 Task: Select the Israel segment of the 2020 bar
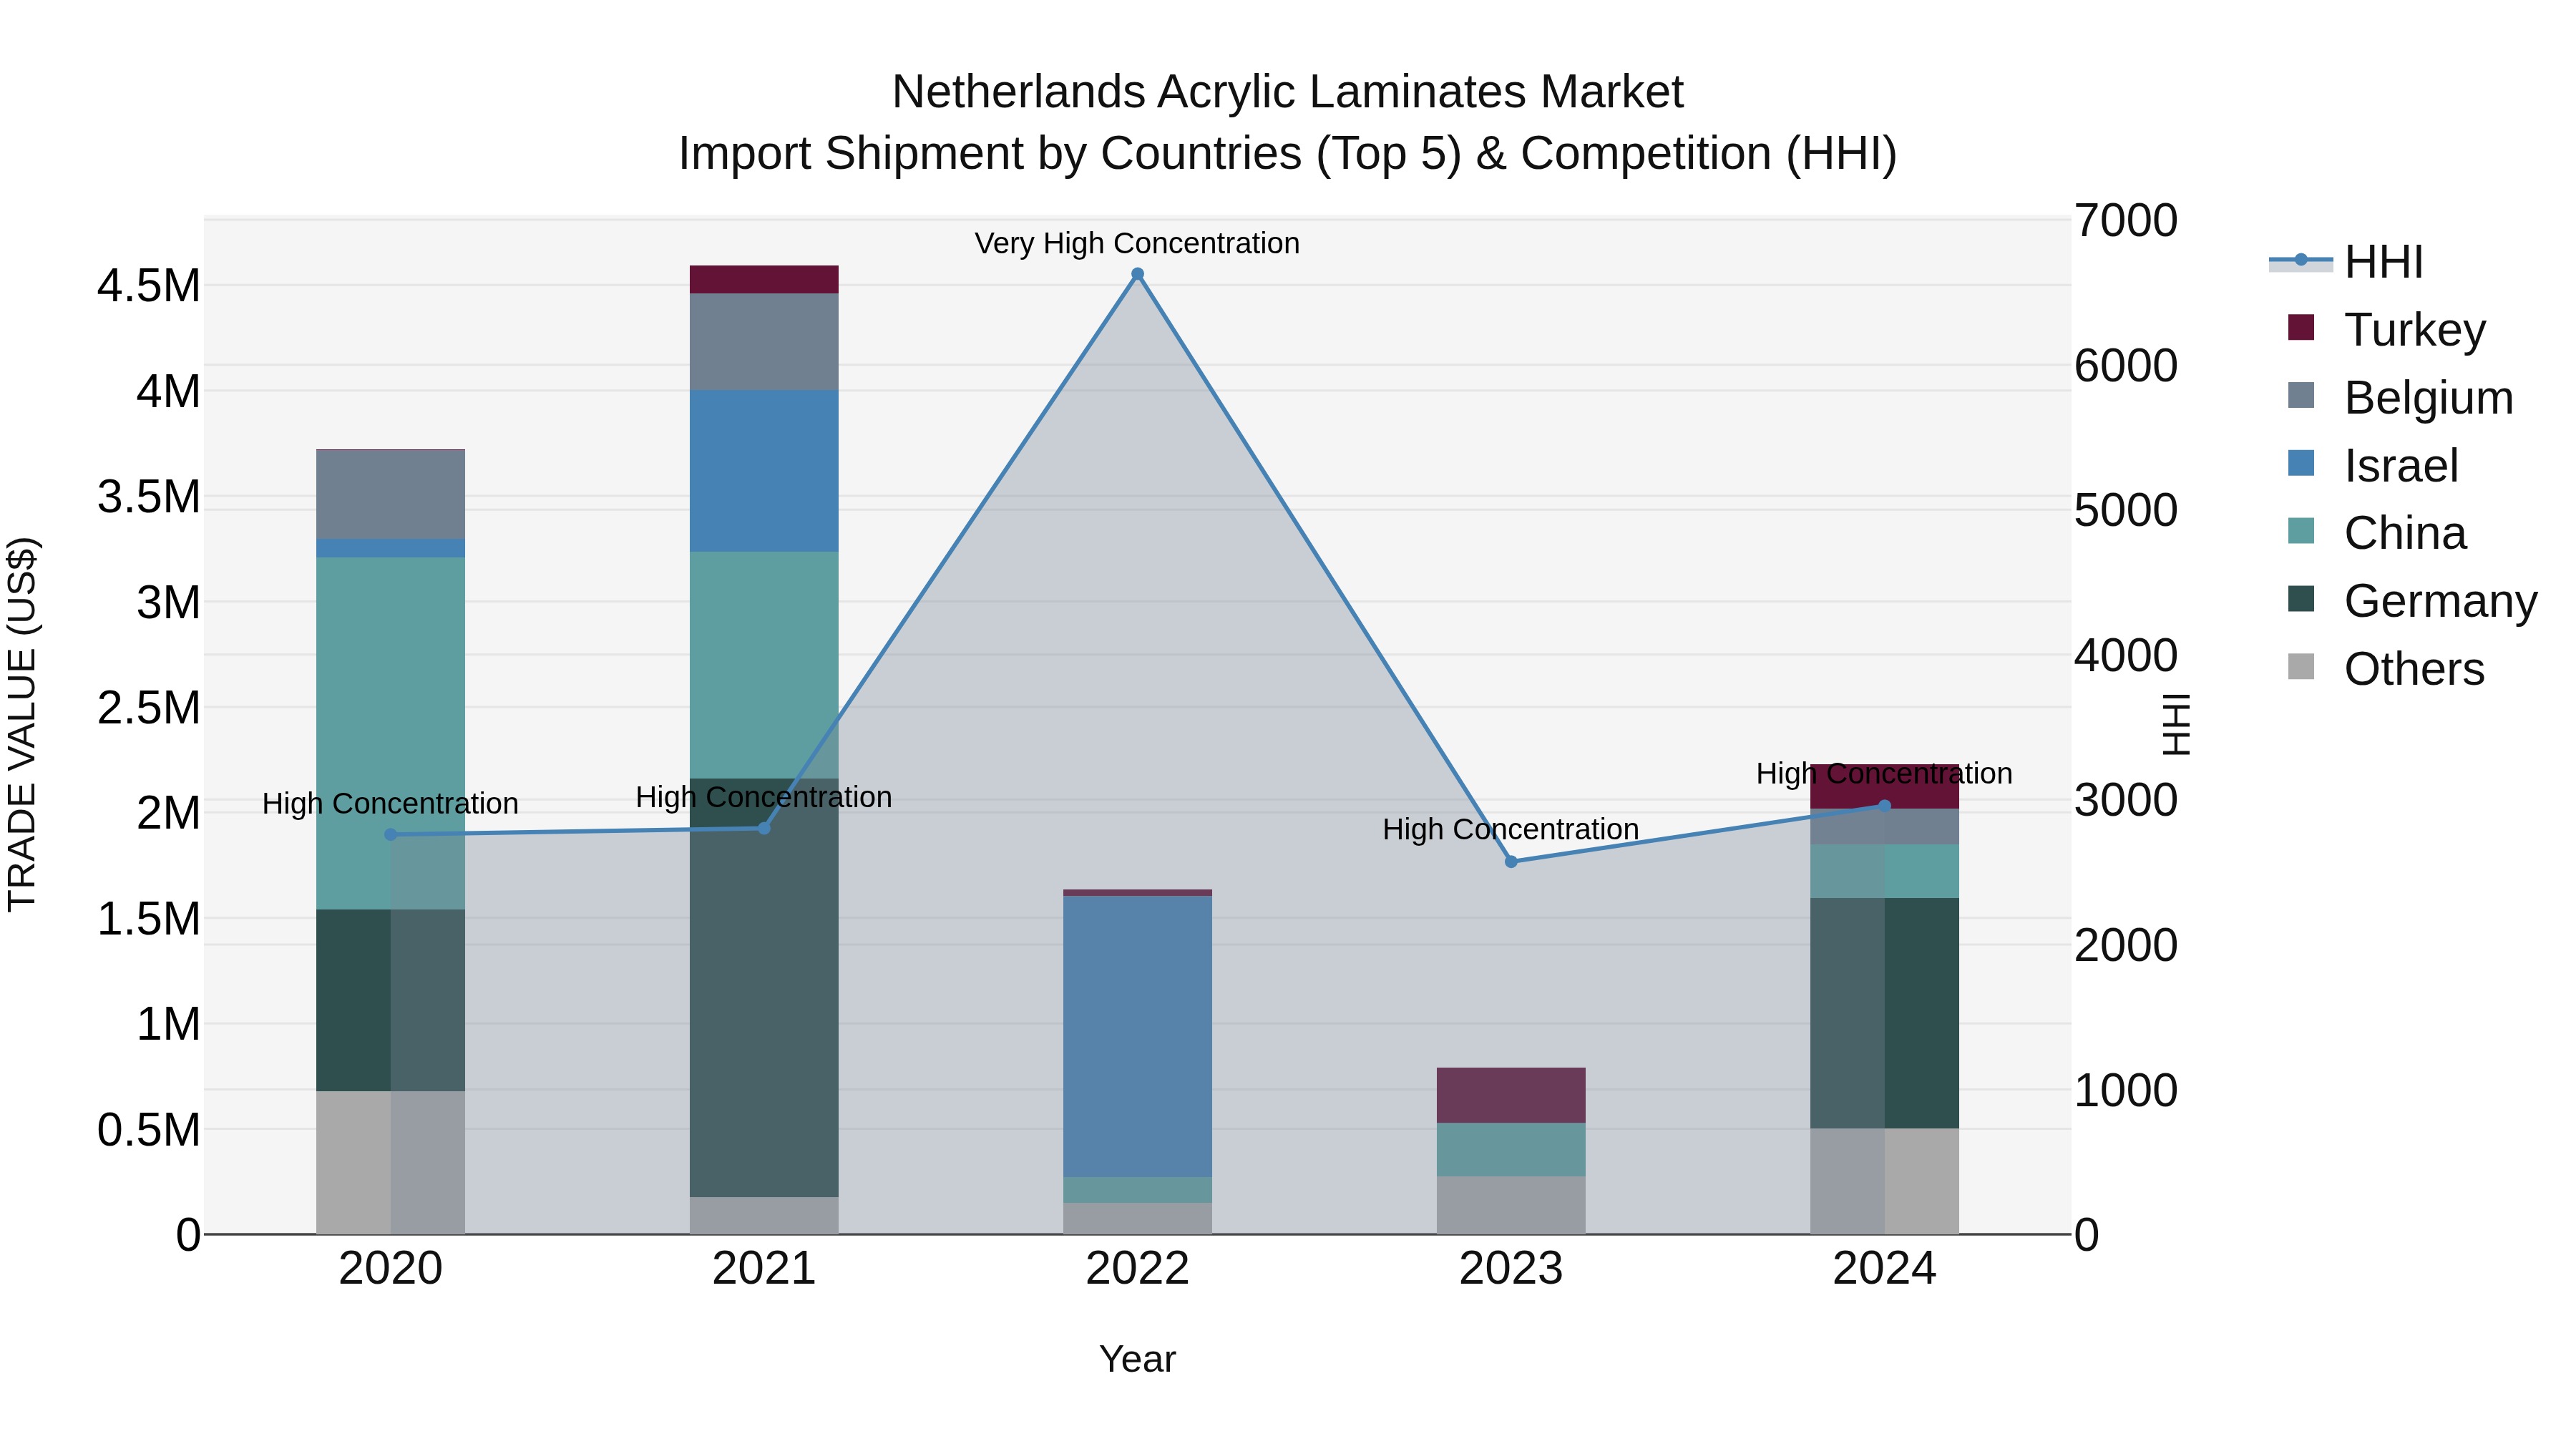pyautogui.click(x=390, y=548)
